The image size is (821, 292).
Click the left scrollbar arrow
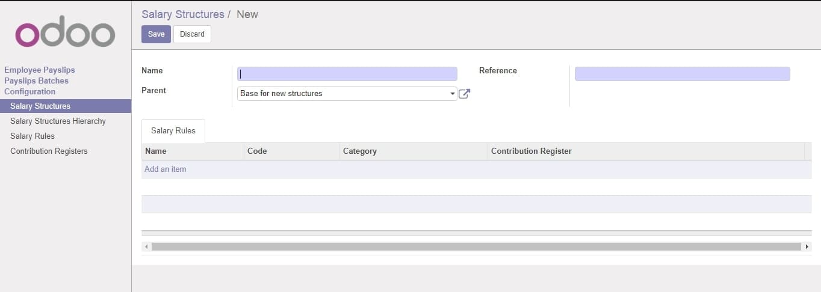coord(146,246)
